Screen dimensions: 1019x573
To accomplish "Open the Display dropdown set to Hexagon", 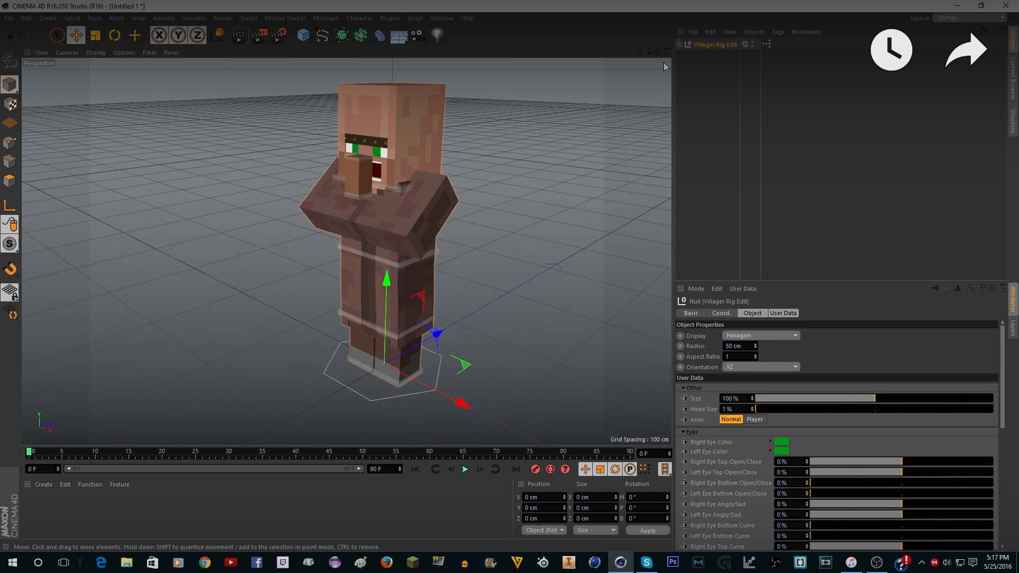I will coord(761,335).
